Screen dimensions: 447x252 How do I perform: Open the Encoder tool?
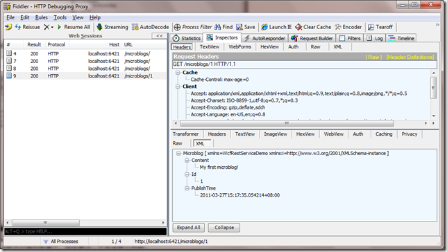(x=348, y=27)
